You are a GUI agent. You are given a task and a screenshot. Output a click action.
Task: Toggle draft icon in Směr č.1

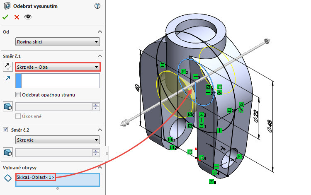[8, 106]
